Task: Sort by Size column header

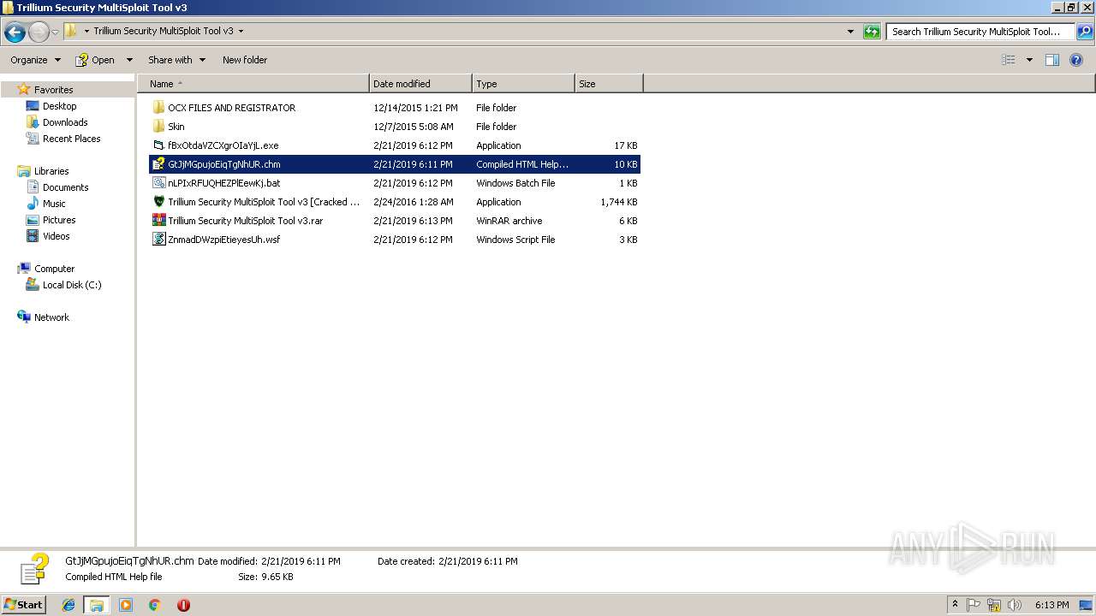Action: pyautogui.click(x=609, y=84)
